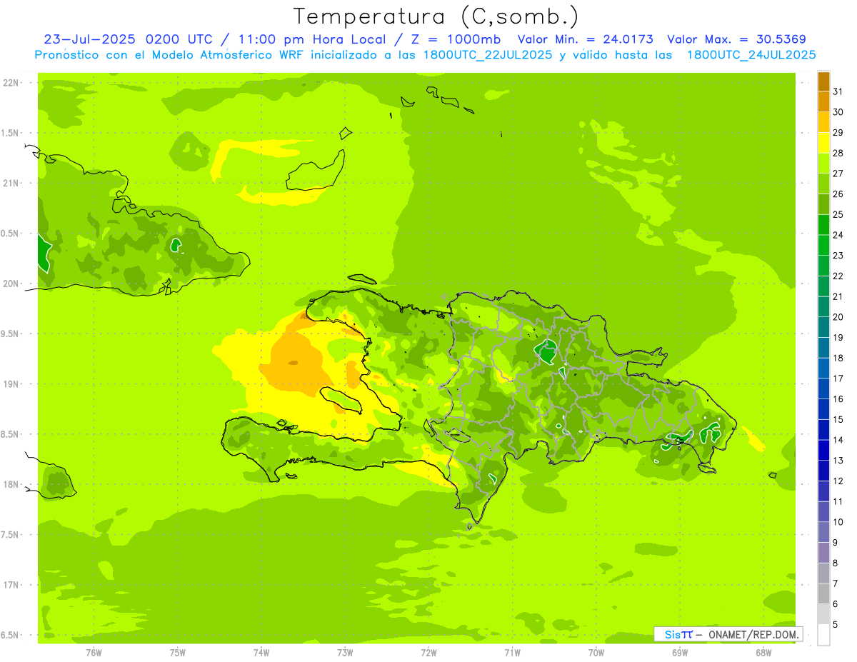Click the '69W' longitude axis label
This screenshot has width=857, height=662.
(680, 652)
